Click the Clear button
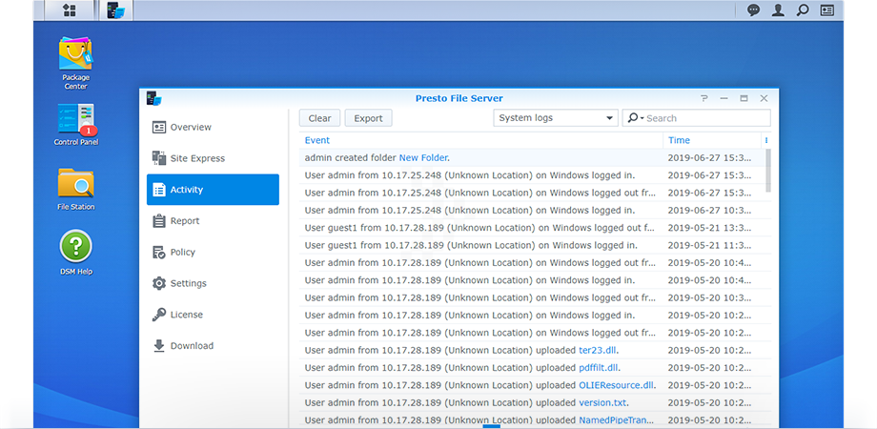The height and width of the screenshot is (429, 877). (x=319, y=118)
